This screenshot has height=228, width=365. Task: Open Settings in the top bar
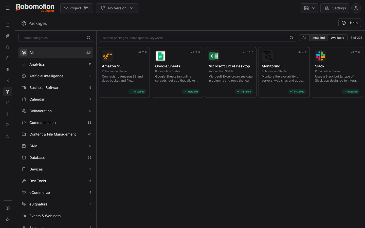tap(335, 8)
